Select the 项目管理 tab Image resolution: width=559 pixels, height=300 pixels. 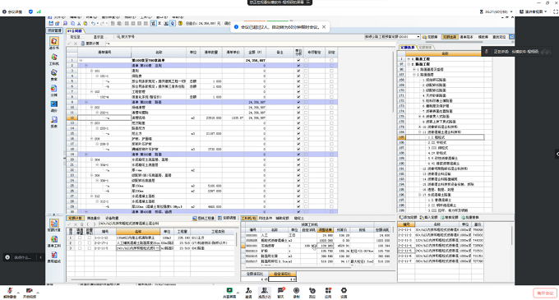click(54, 30)
